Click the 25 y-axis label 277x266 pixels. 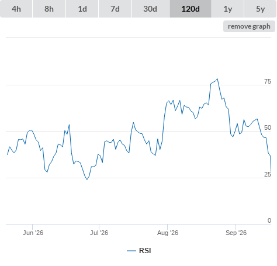[x=268, y=174]
